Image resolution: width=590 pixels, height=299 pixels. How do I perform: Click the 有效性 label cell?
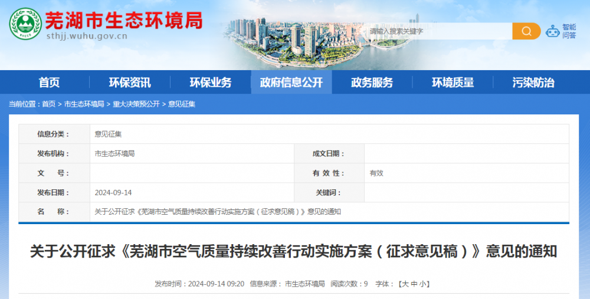tap(329, 173)
